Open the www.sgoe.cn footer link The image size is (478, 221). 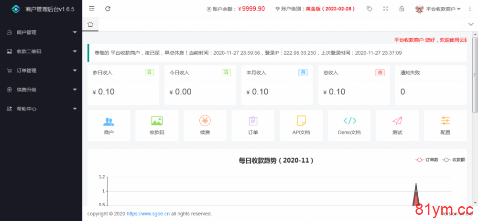click(x=148, y=214)
